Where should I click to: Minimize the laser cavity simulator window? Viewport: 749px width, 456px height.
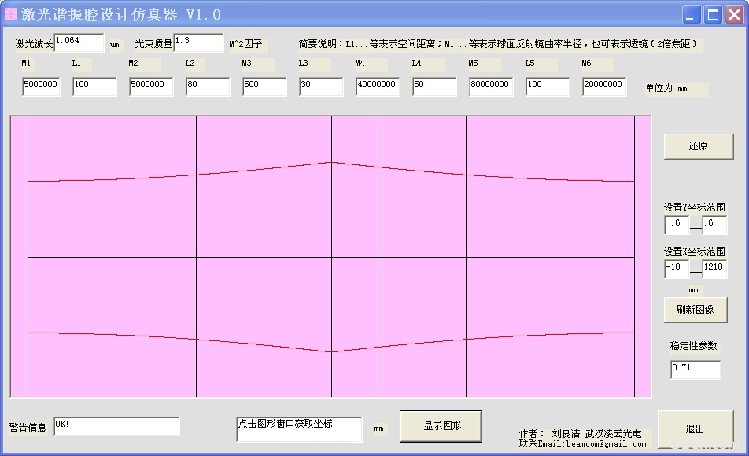tap(692, 15)
